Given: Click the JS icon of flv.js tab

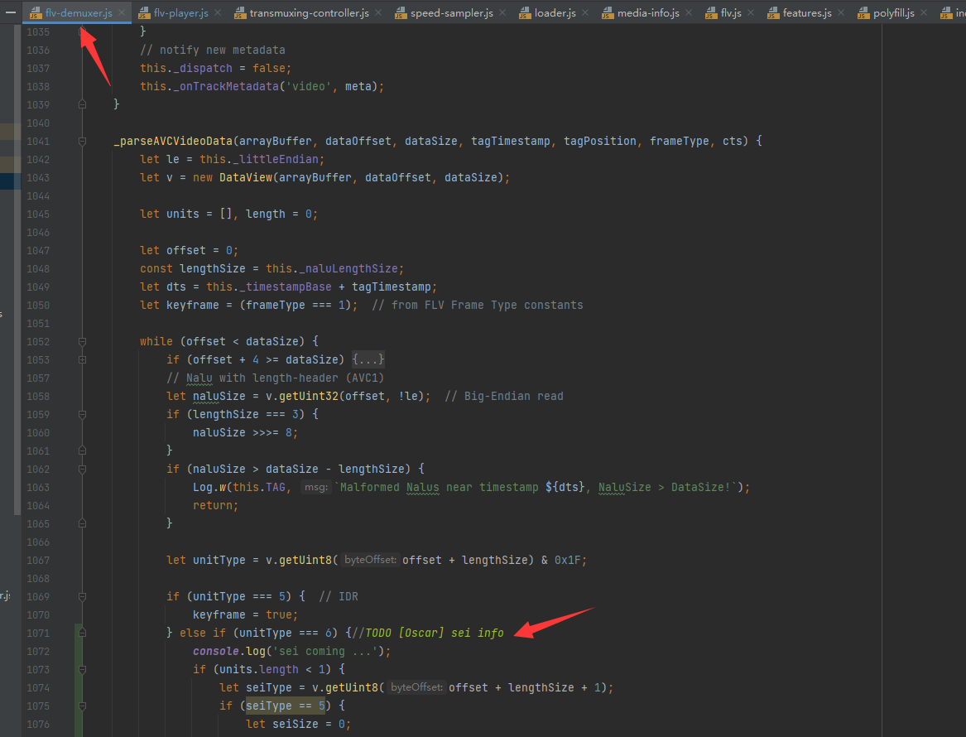Looking at the screenshot, I should (x=711, y=13).
